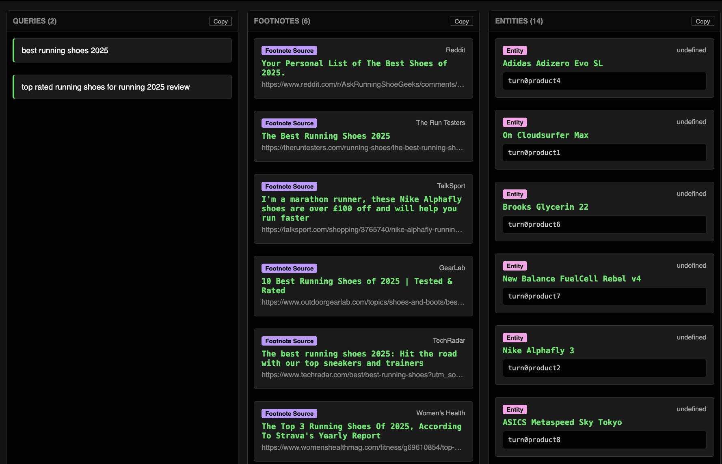Open the womenshealthmag.com URL
Viewport: 722px width, 464px height.
361,447
